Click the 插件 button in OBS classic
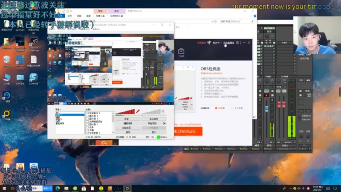This screenshot has height=192, width=341. [x=128, y=132]
